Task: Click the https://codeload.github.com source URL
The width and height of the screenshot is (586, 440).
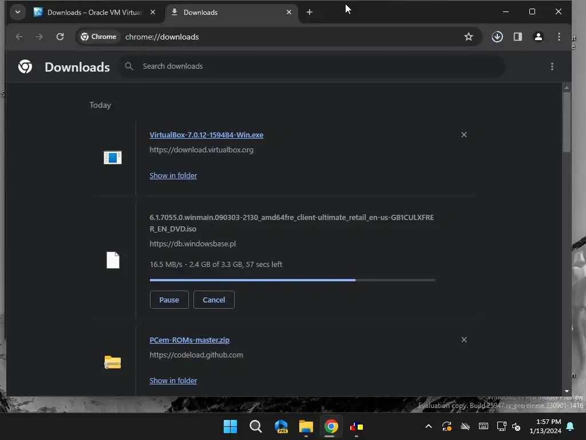Action: (196, 355)
